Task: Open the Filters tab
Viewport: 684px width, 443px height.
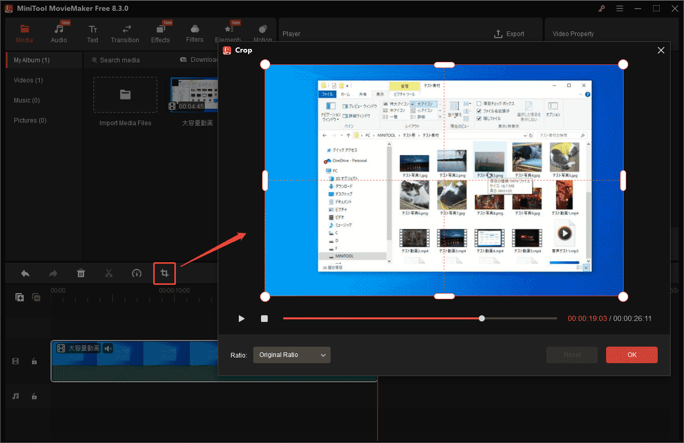Action: (x=194, y=34)
